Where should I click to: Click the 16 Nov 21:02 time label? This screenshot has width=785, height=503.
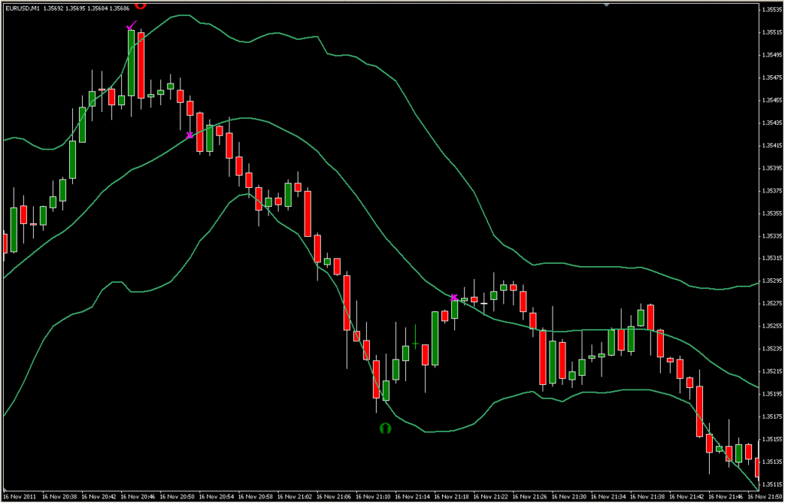[295, 498]
